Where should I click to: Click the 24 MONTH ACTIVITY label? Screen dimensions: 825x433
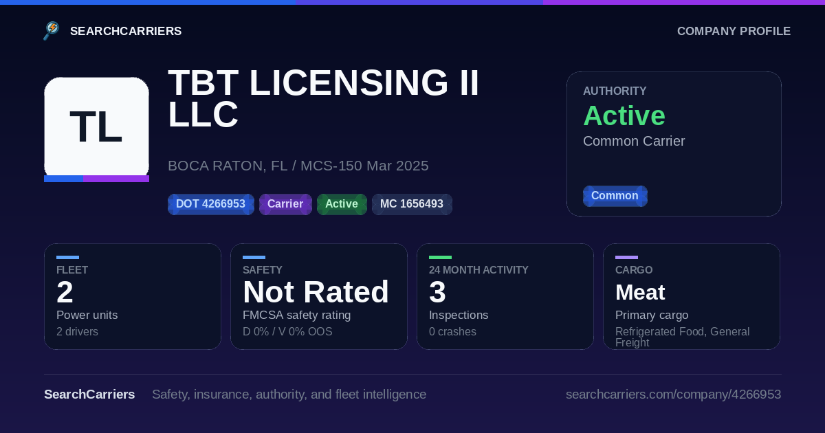pos(478,270)
